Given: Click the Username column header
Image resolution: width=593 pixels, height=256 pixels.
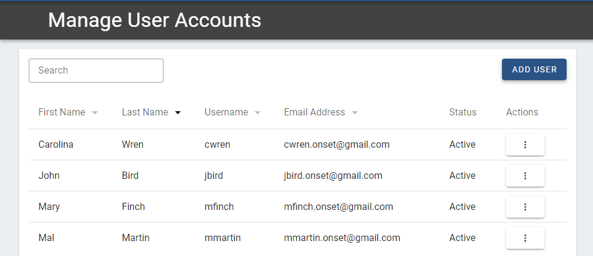Looking at the screenshot, I should 226,112.
